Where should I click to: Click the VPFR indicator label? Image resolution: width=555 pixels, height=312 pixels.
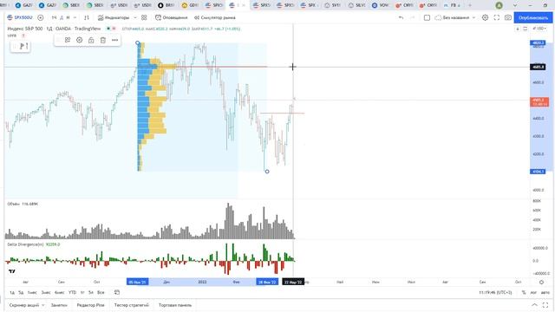(x=11, y=36)
